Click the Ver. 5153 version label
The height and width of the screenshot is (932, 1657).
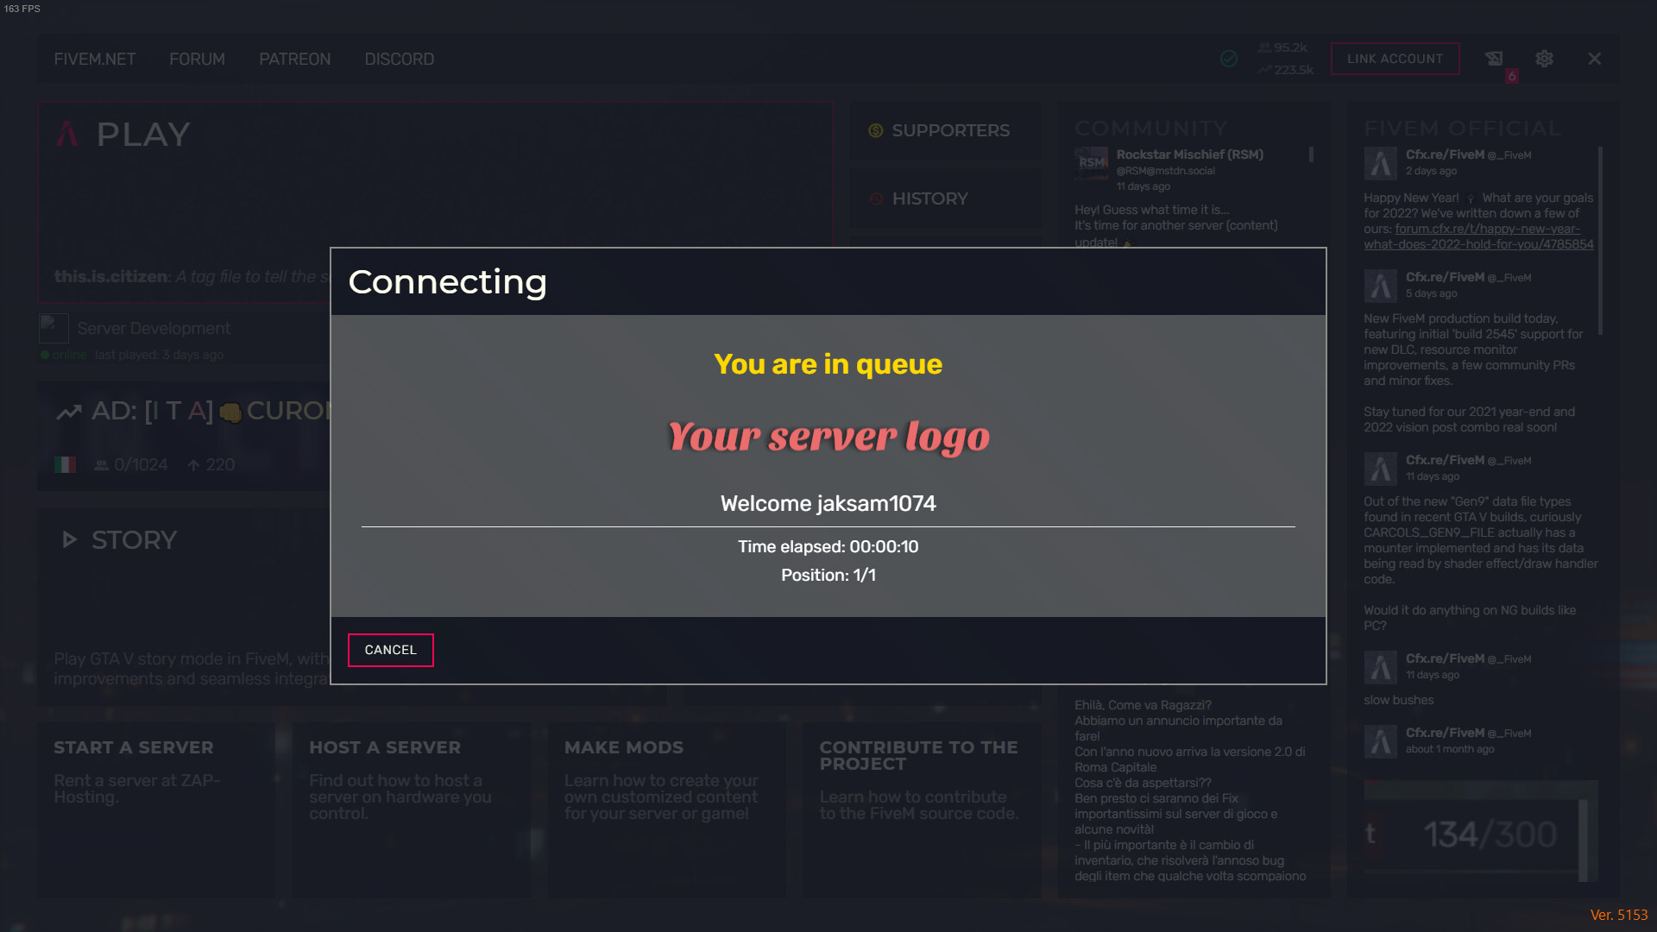tap(1619, 915)
